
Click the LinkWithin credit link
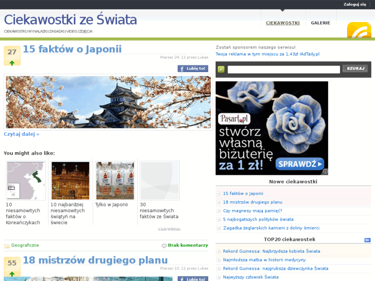click(x=169, y=229)
